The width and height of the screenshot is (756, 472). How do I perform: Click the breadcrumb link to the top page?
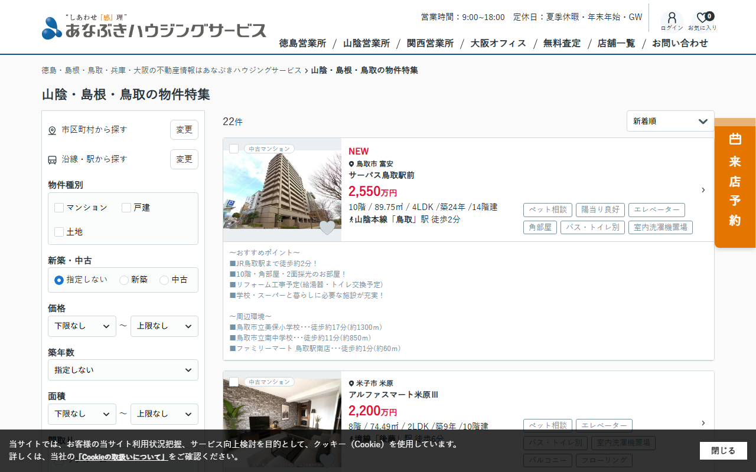click(x=171, y=70)
